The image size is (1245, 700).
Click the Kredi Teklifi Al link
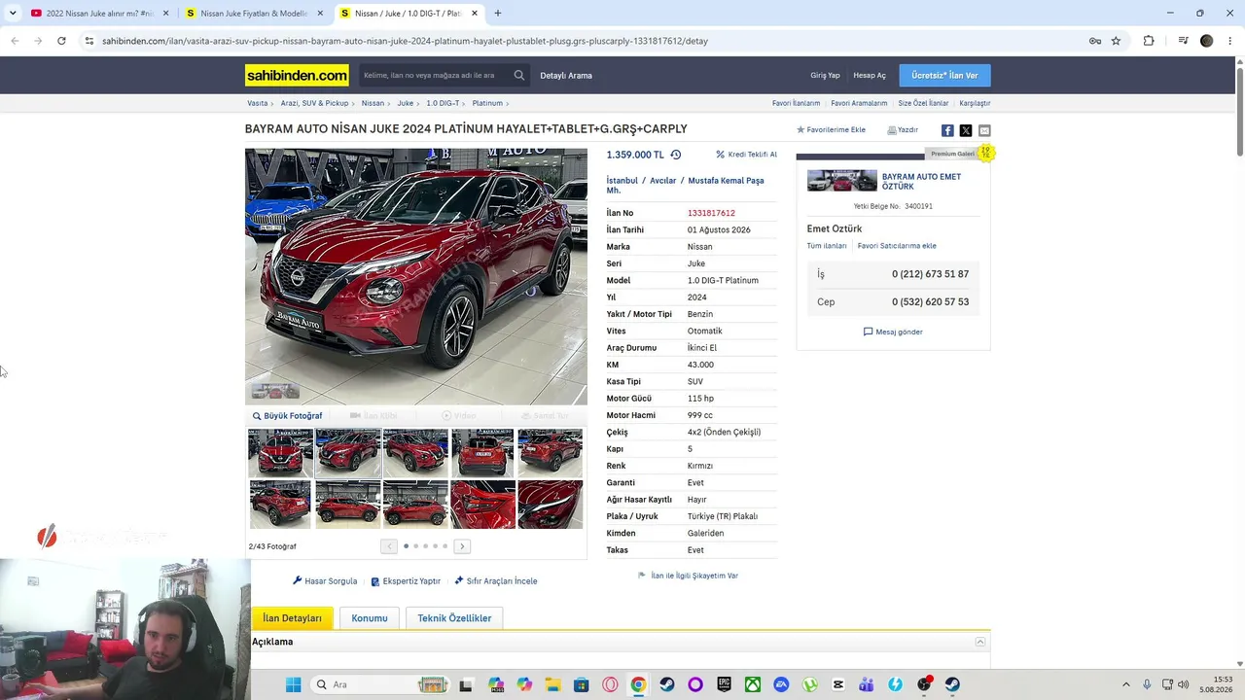coord(746,155)
